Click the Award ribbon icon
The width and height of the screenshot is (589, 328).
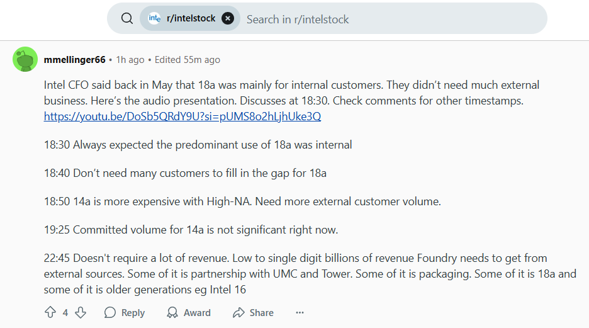(172, 313)
